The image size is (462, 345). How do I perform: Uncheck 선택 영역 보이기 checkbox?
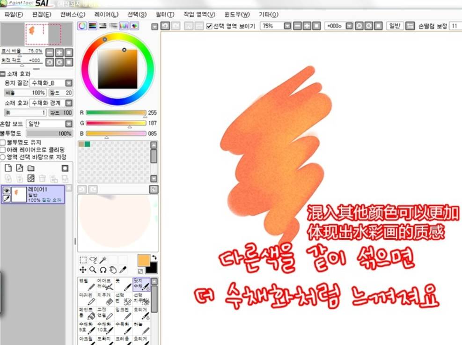tap(209, 26)
